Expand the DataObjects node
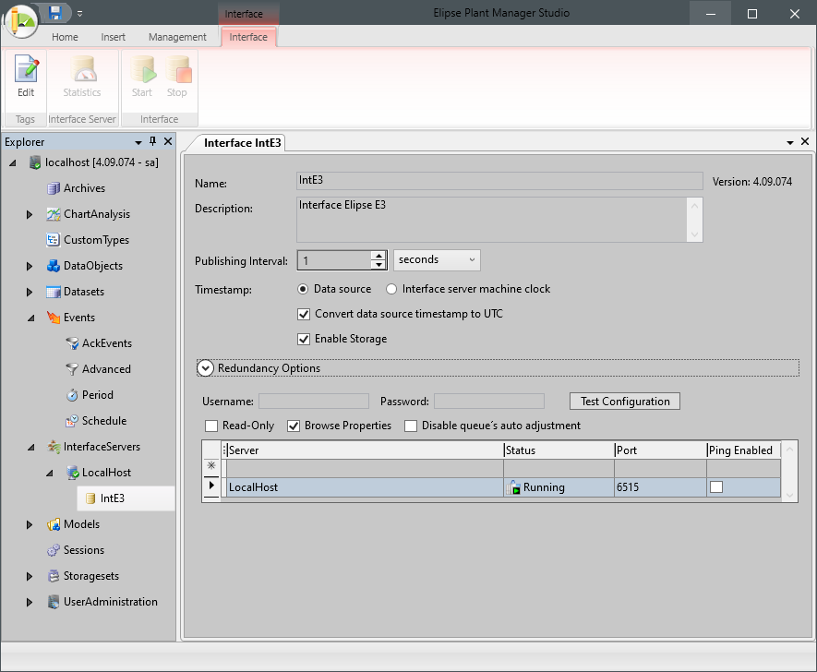The height and width of the screenshot is (672, 817). 30,266
